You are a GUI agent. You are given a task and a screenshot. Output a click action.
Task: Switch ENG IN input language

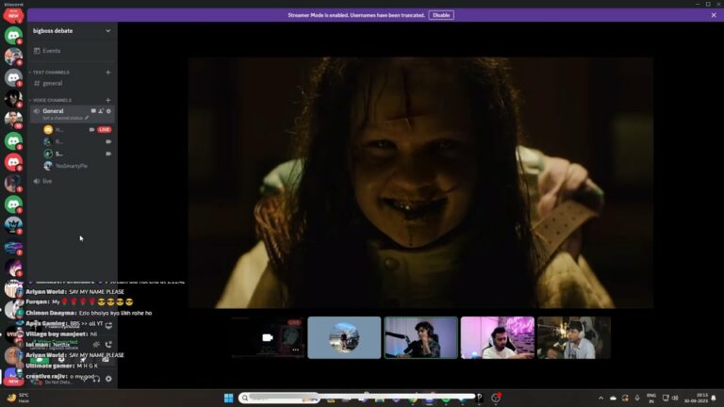pos(651,398)
